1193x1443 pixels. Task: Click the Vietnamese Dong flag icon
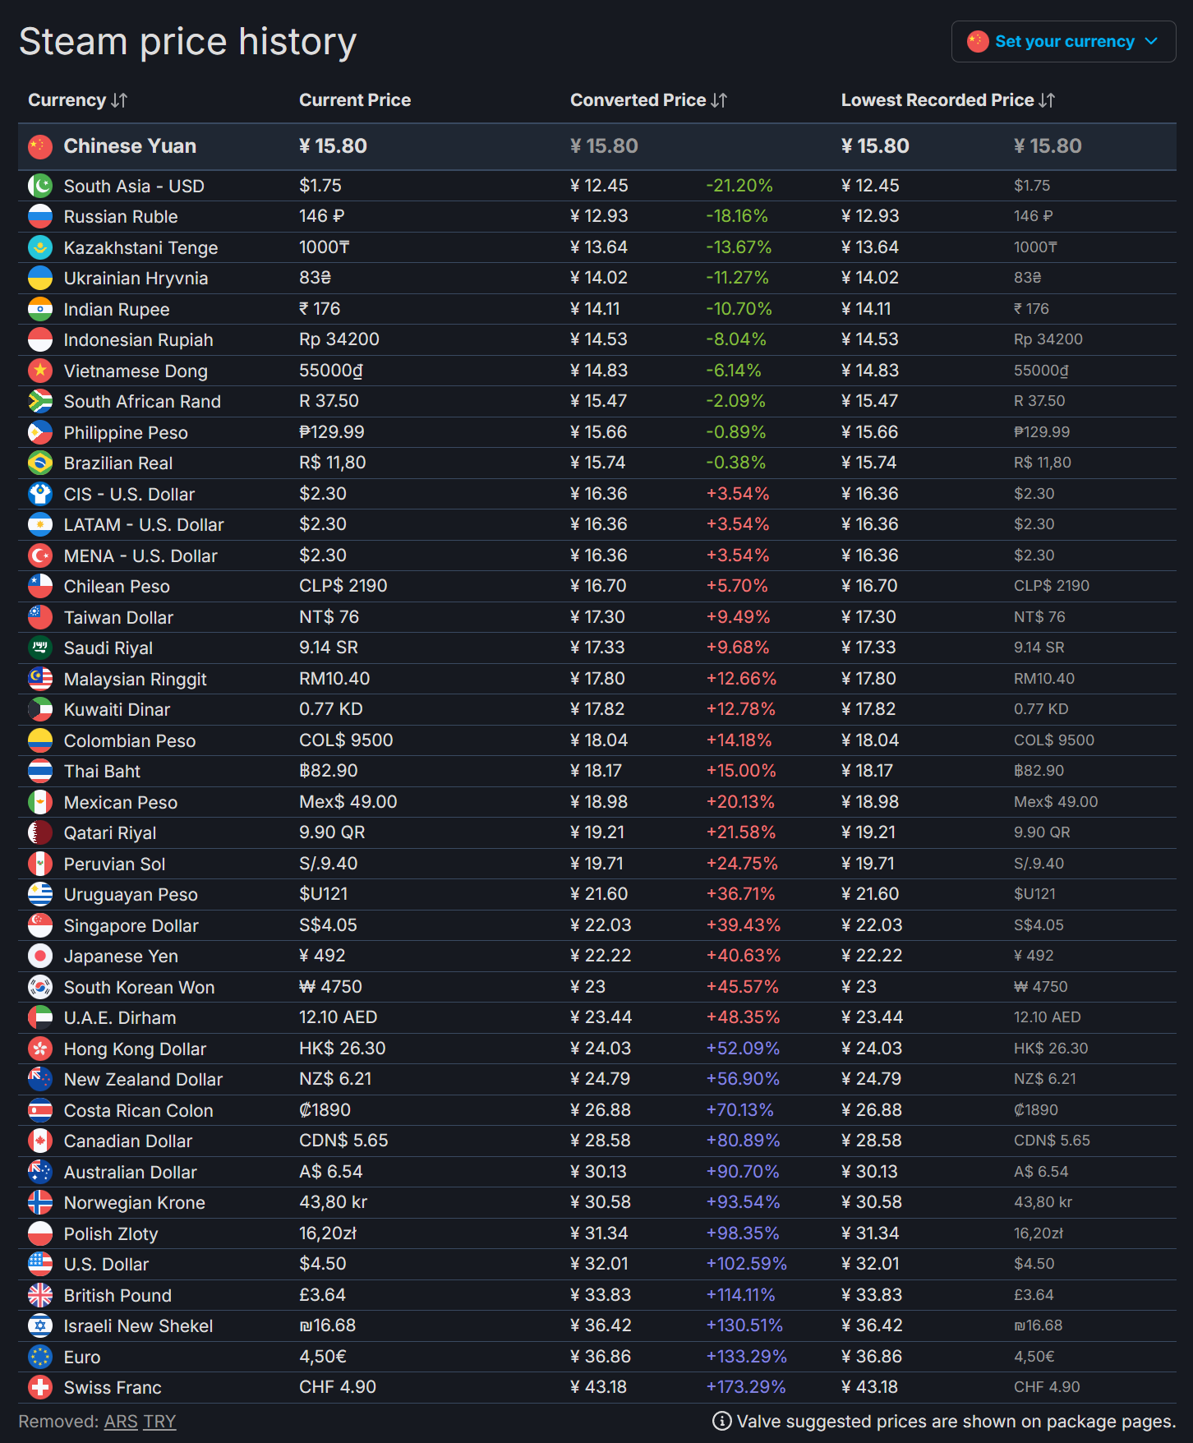click(40, 371)
